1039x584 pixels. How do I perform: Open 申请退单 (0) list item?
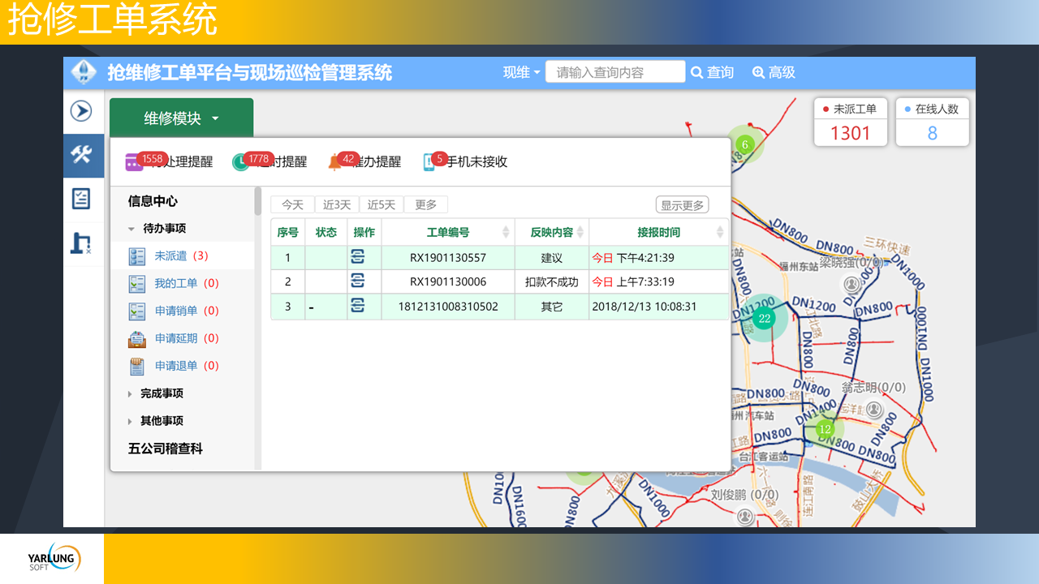click(182, 367)
